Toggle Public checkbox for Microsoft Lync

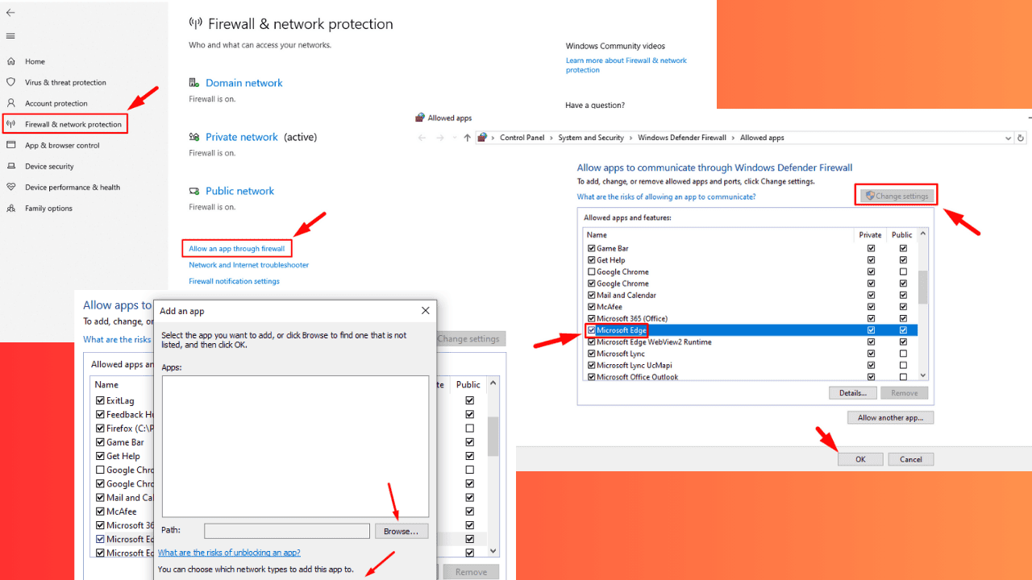coord(903,354)
